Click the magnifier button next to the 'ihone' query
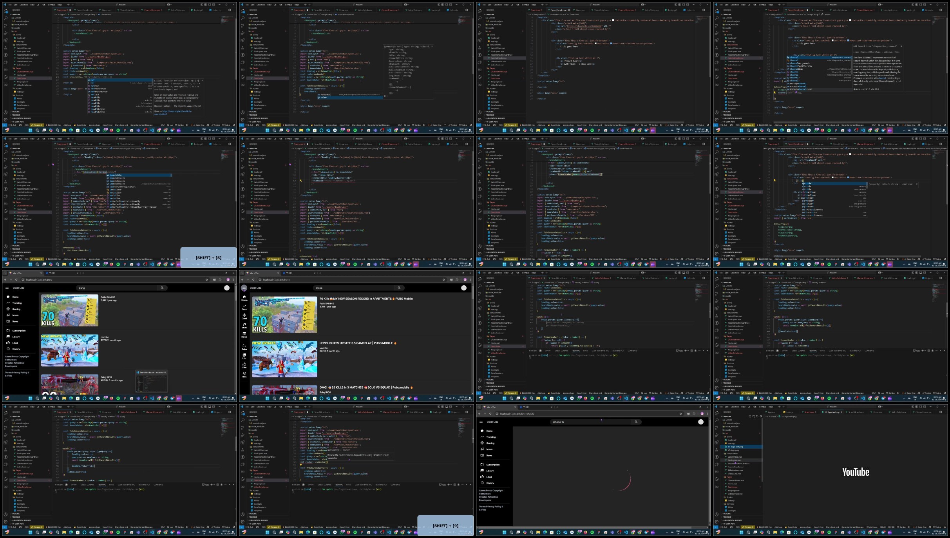The width and height of the screenshot is (950, 538). coord(399,288)
